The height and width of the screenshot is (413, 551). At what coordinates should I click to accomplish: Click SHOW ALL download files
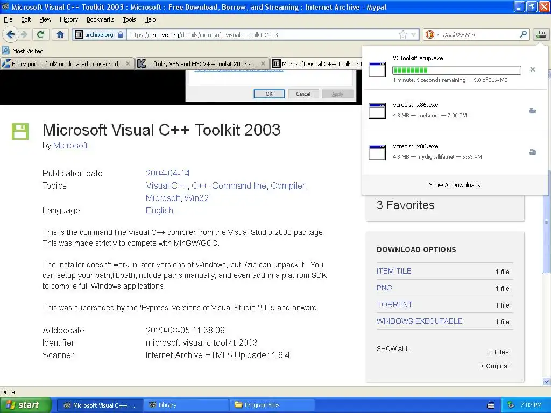point(393,348)
